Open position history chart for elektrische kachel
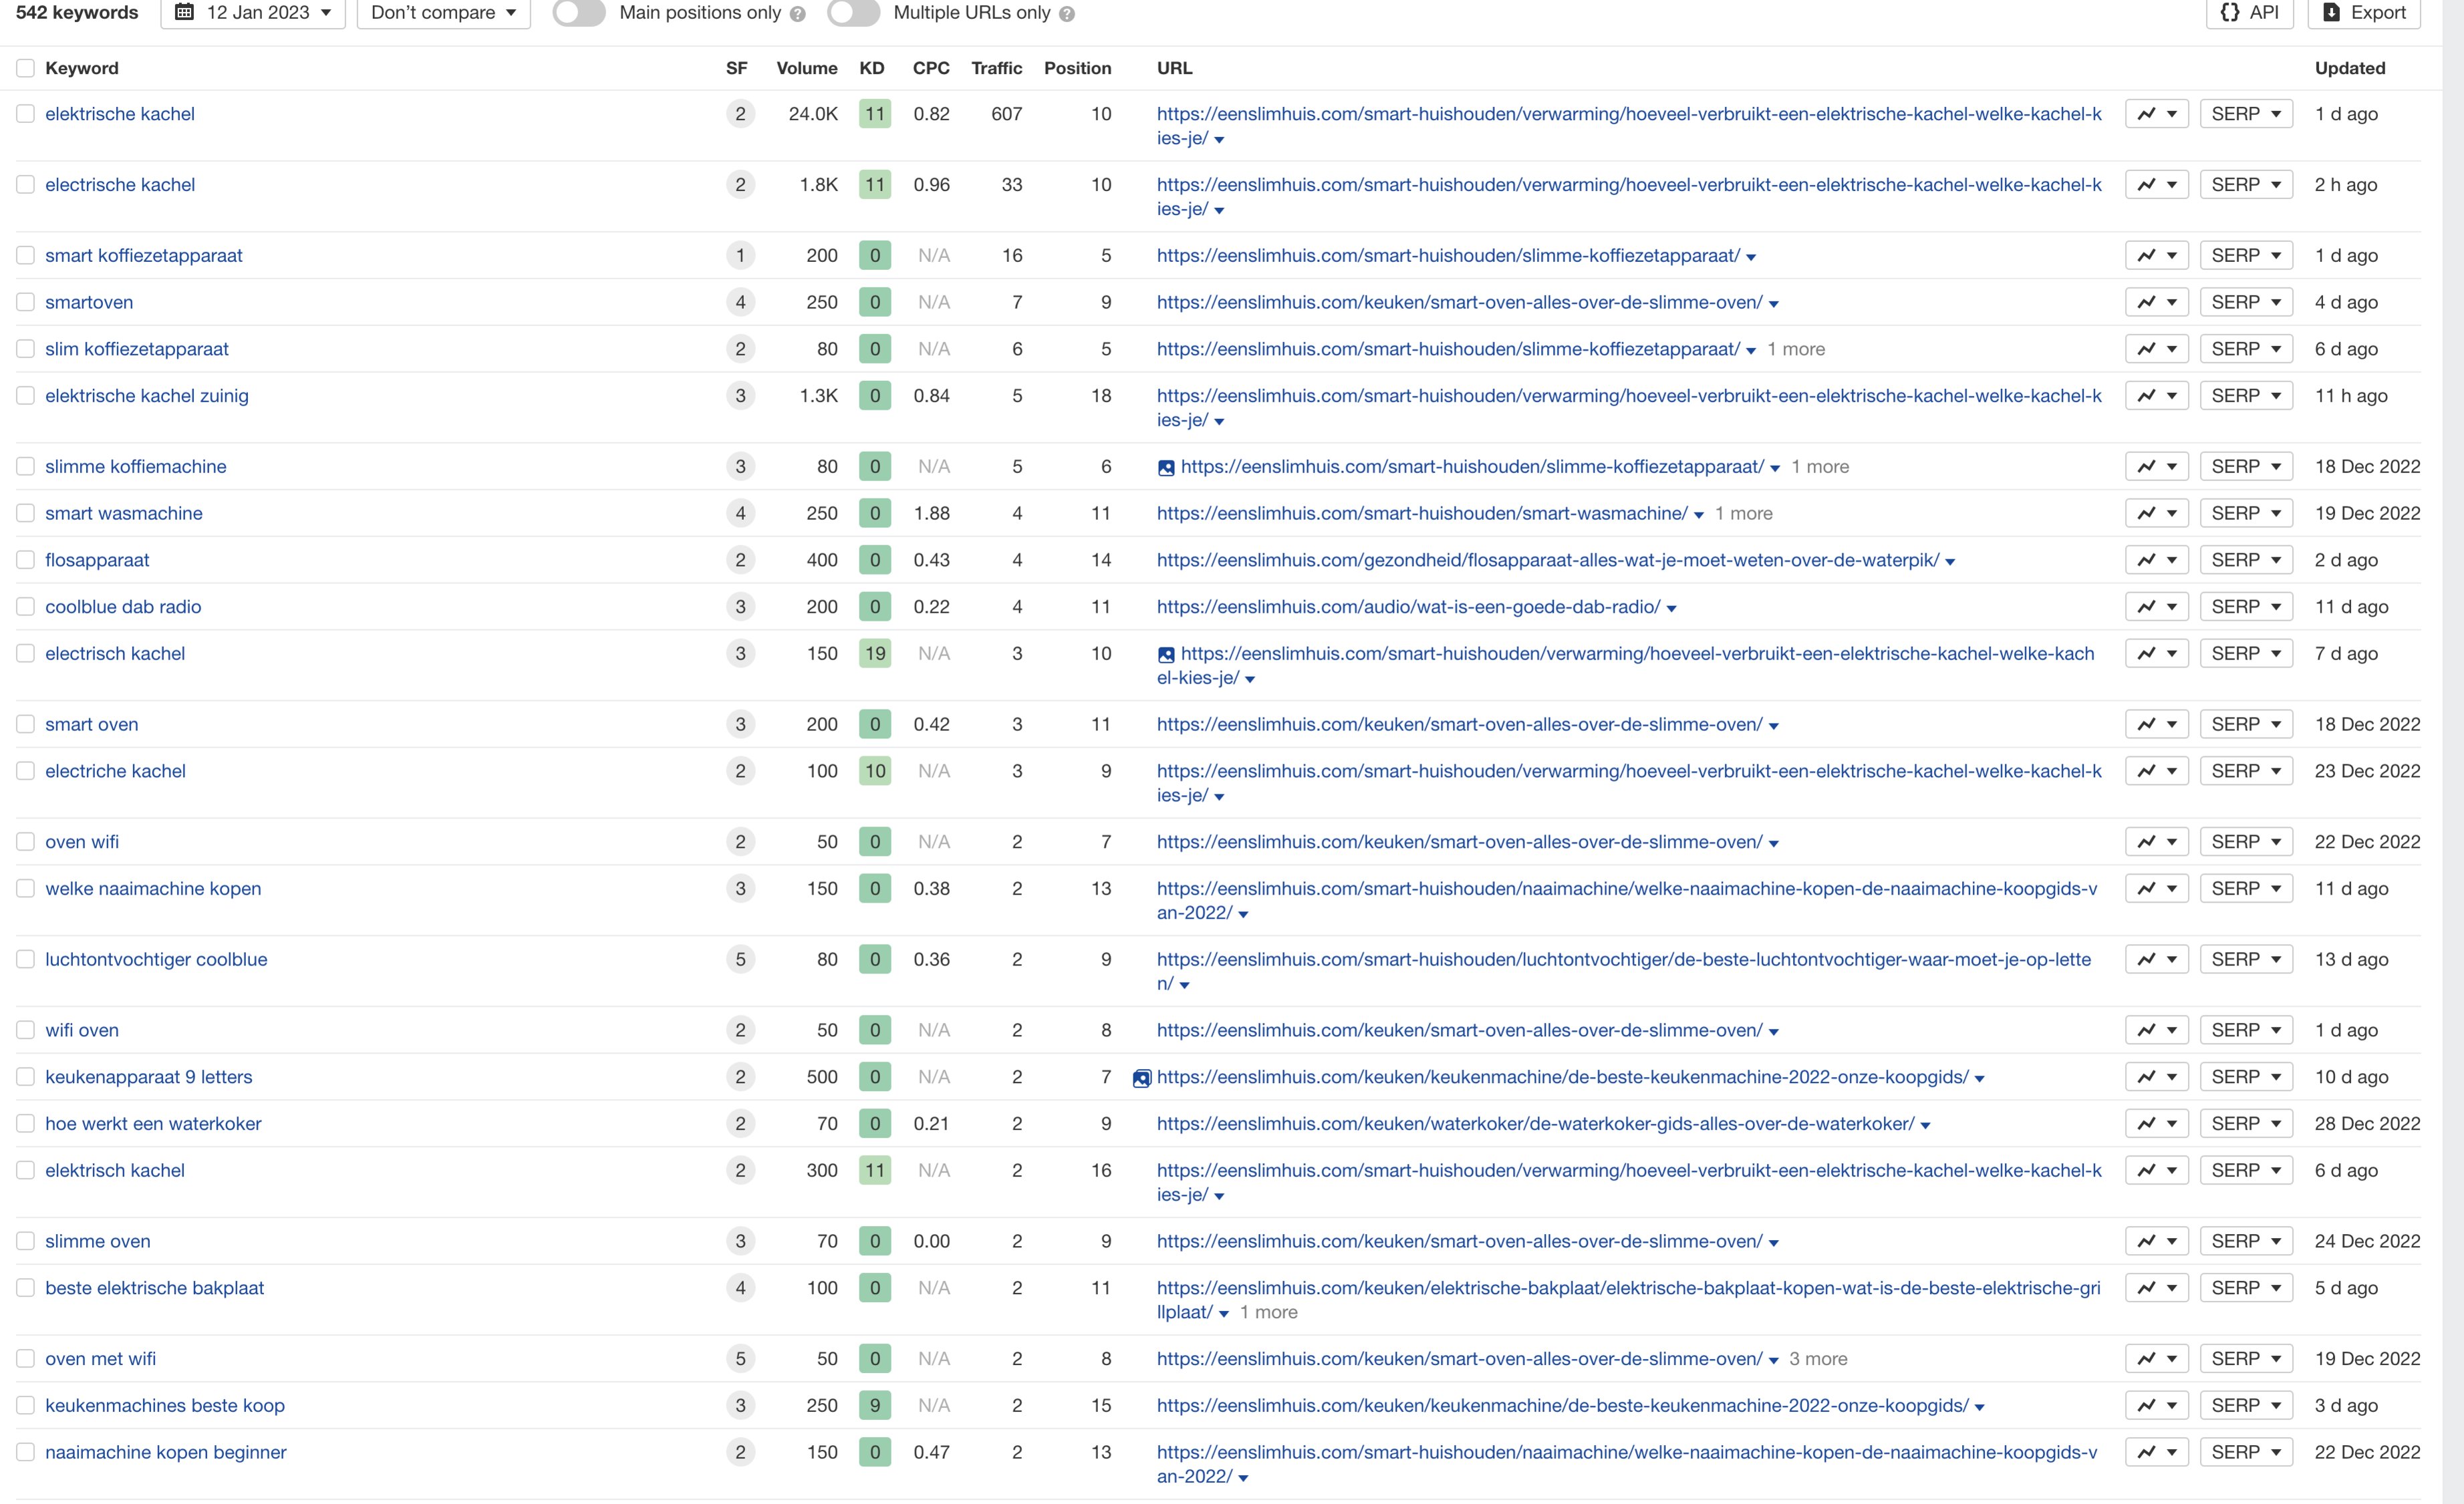 click(x=2157, y=114)
